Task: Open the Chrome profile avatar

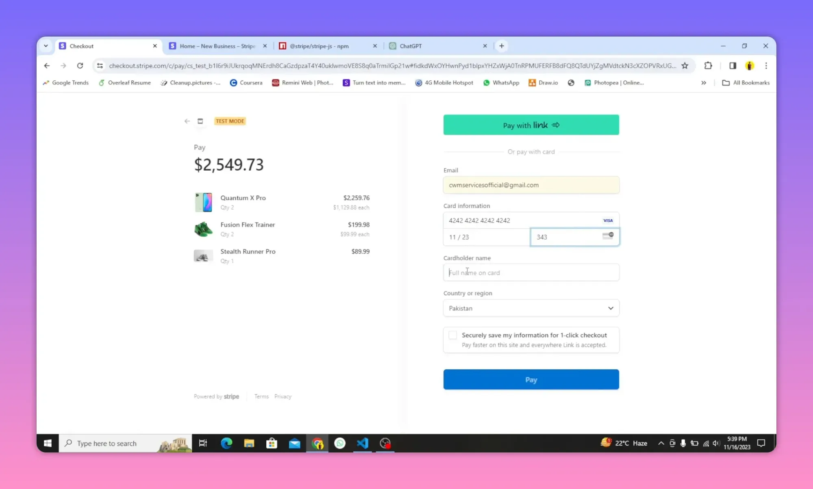Action: tap(750, 65)
